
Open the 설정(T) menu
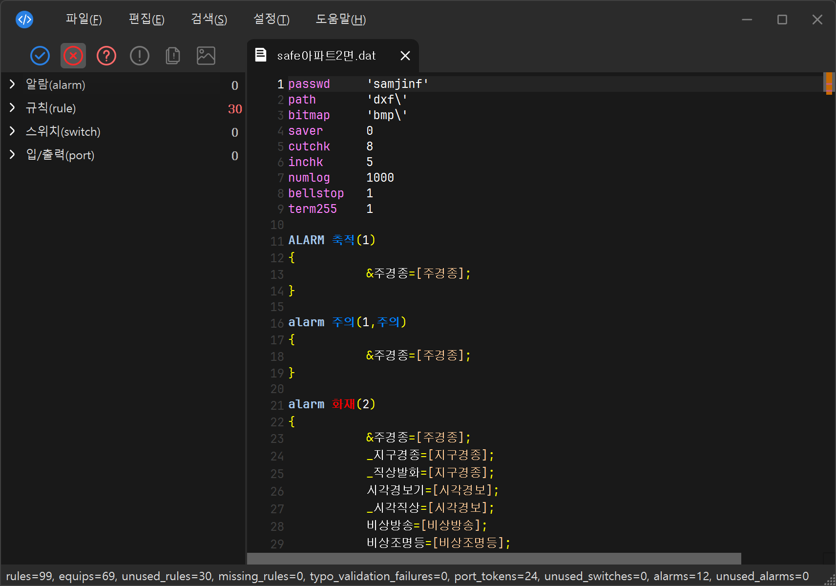pos(272,20)
